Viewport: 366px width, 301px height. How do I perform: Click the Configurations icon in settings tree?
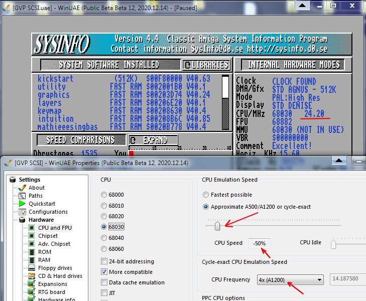pyautogui.click(x=22, y=212)
